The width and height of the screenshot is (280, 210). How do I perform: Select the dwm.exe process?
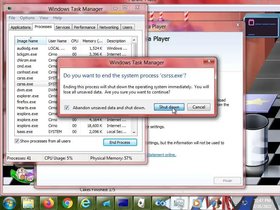point(37,90)
